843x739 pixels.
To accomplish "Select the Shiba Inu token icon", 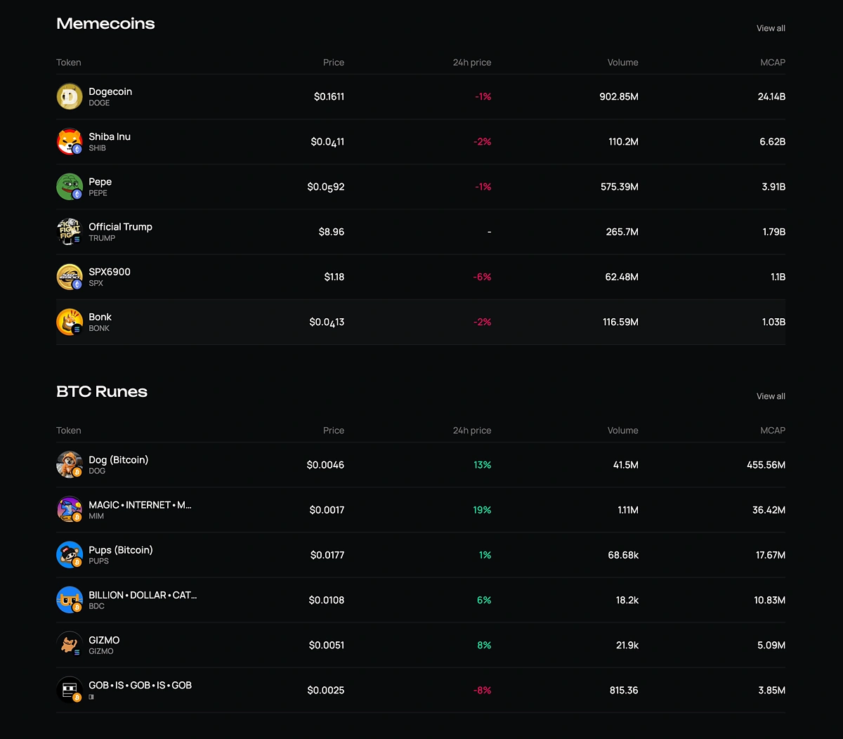I will [69, 141].
